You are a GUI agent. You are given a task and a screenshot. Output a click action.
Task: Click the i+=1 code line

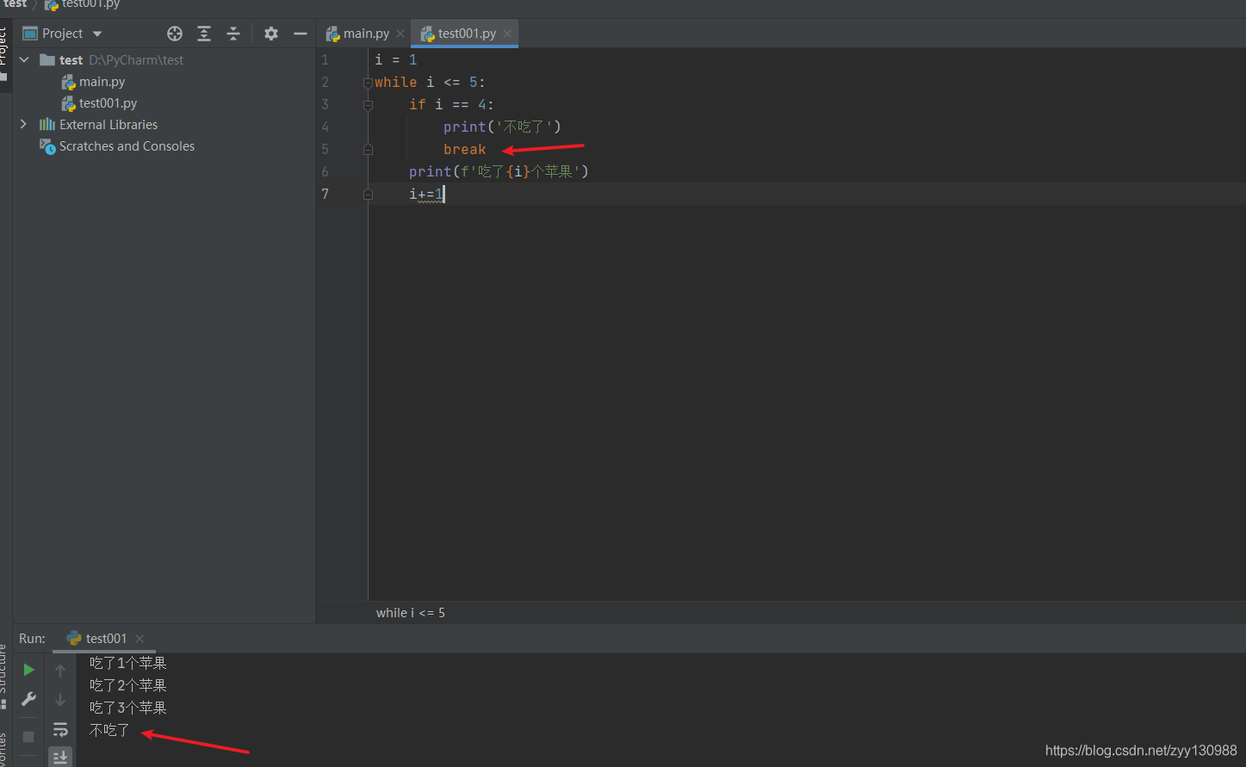point(426,195)
